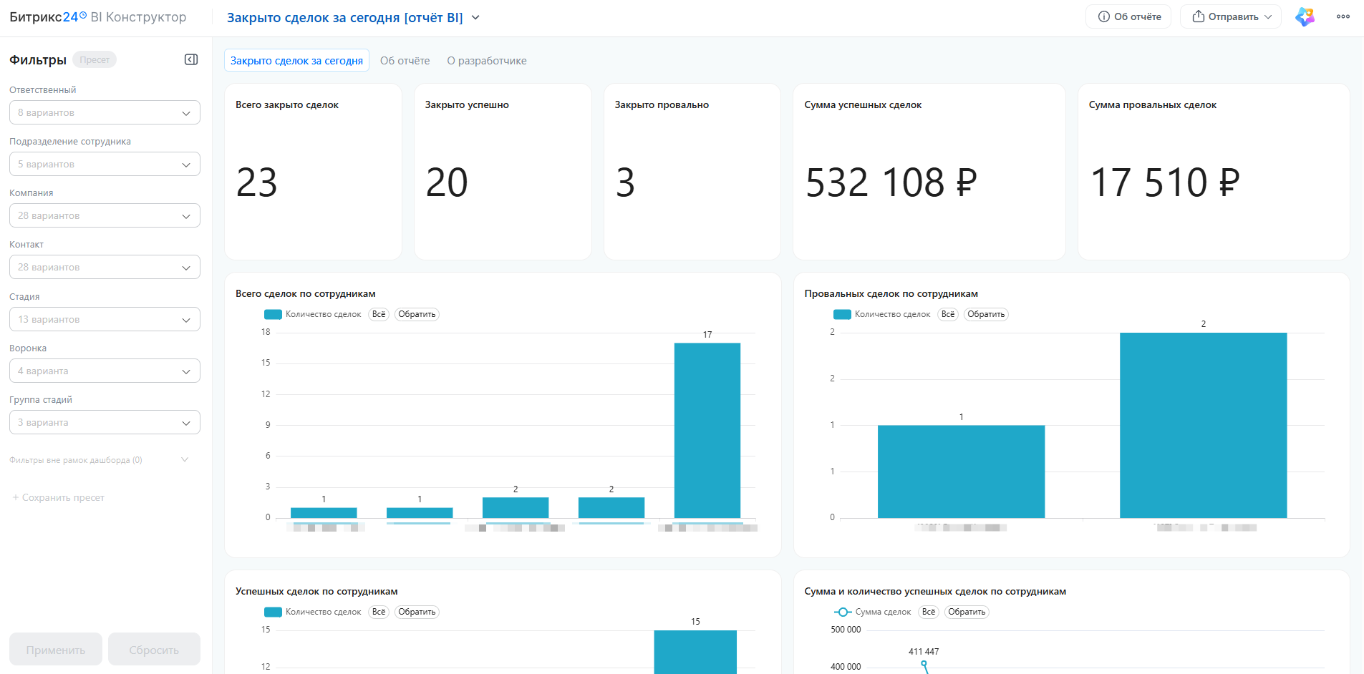This screenshot has height=674, width=1364.
Task: Collapse the filters sidebar panel icon
Action: pos(191,59)
